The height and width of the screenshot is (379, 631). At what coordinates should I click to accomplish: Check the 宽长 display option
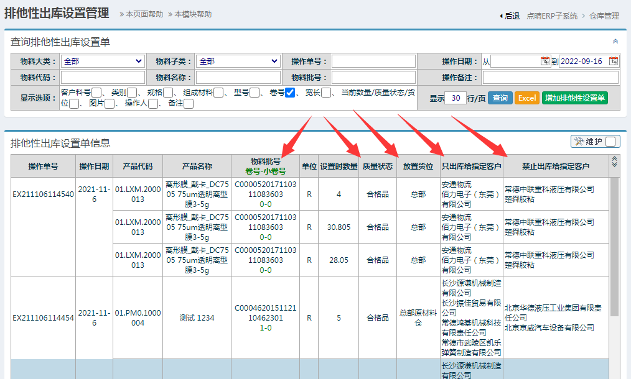326,93
